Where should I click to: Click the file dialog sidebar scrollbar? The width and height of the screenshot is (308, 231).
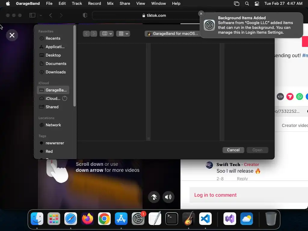click(x=75, y=66)
